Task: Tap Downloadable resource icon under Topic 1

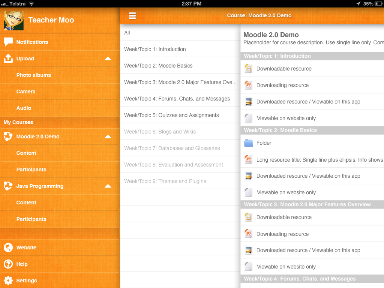Action: coord(248,69)
